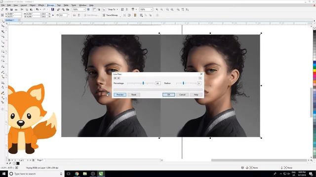
Task: Open Chrome from the taskbar
Action: point(77,174)
